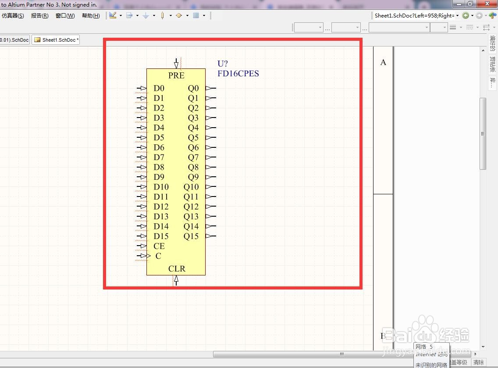Select the grids icon
Screen dimensions: 498x368
[x=196, y=15]
